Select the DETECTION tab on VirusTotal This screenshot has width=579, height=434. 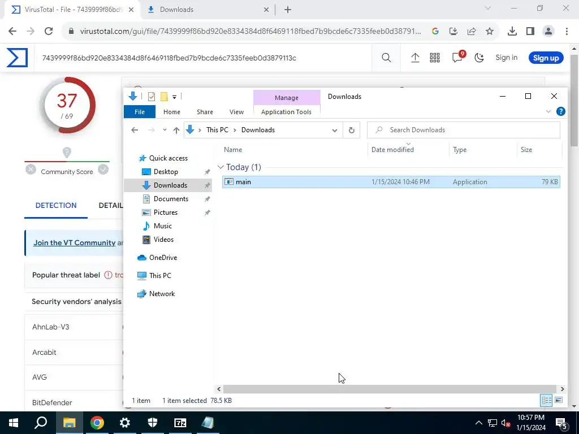click(x=56, y=206)
